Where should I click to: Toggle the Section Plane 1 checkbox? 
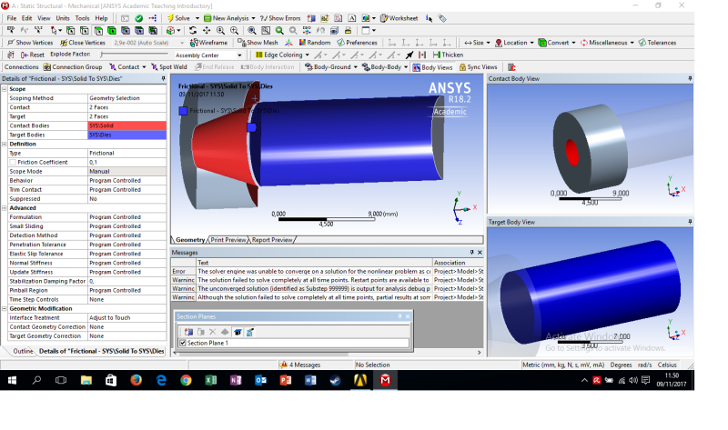[x=183, y=343]
